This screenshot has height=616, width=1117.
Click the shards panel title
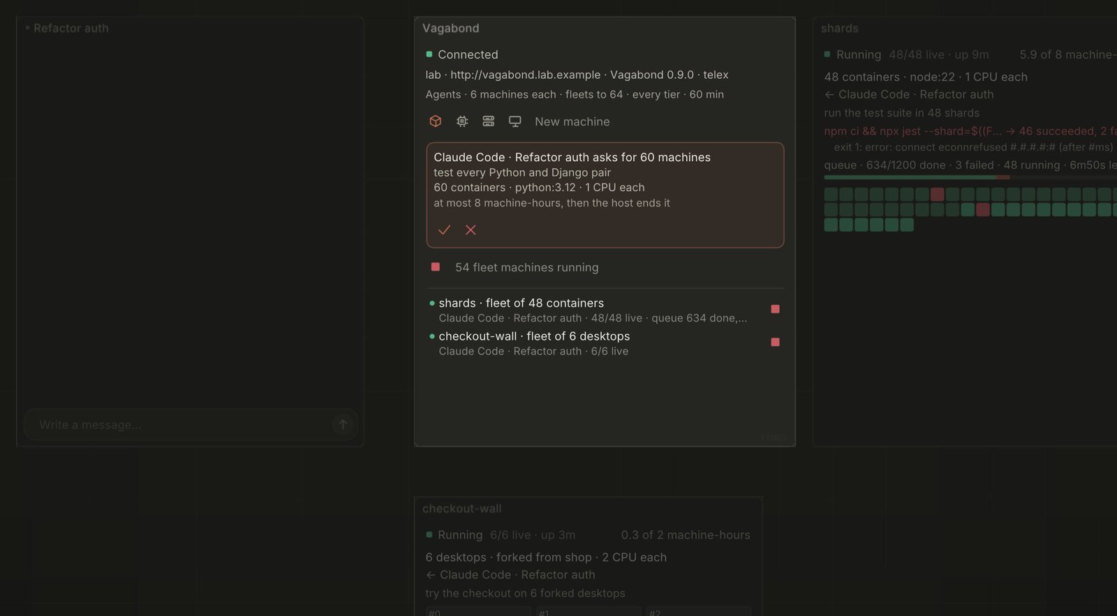point(840,28)
